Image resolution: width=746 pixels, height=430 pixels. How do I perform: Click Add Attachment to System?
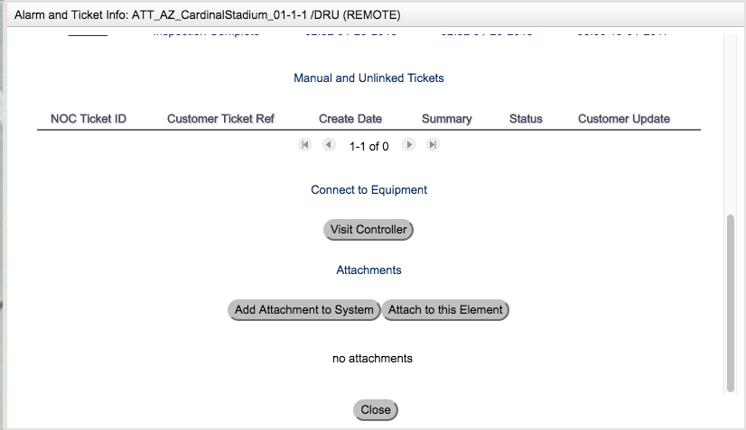(303, 310)
